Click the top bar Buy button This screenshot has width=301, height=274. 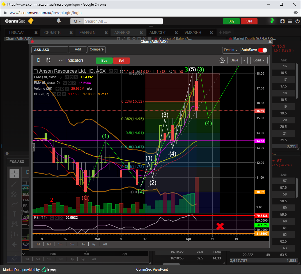coord(231,21)
